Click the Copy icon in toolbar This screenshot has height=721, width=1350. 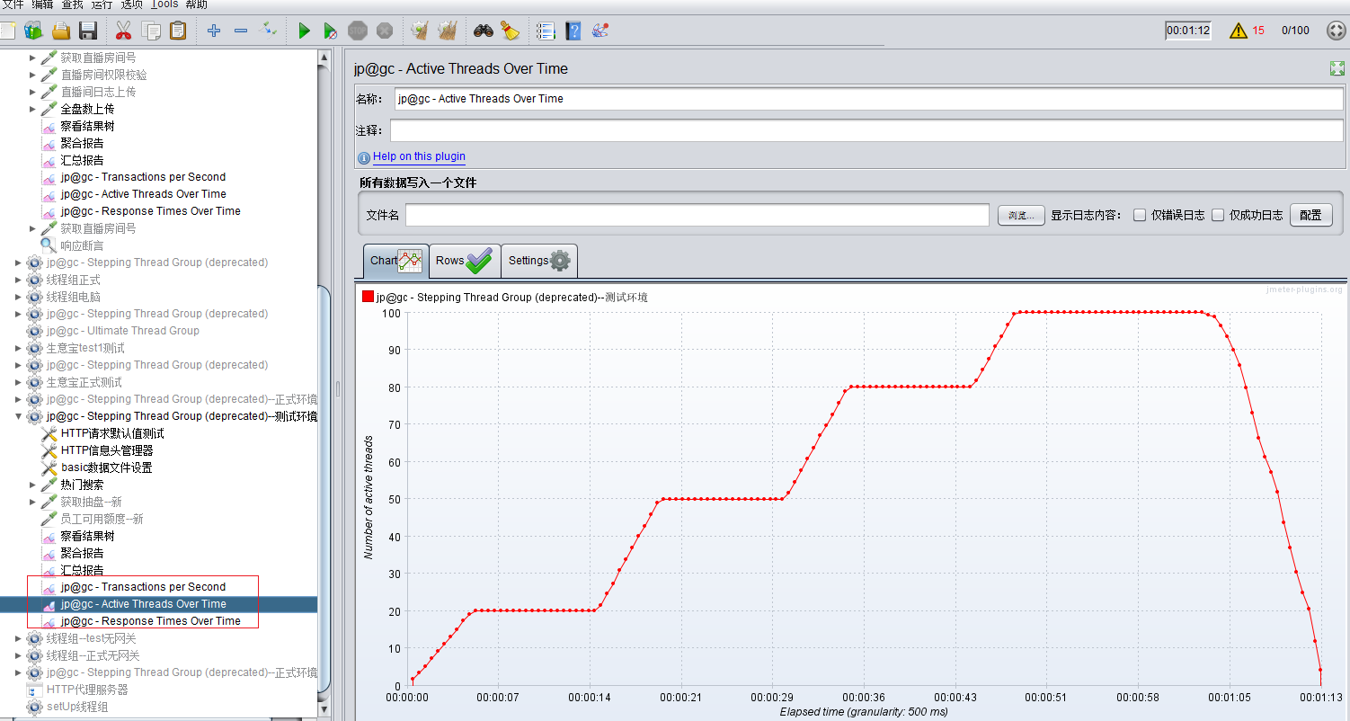pyautogui.click(x=151, y=31)
